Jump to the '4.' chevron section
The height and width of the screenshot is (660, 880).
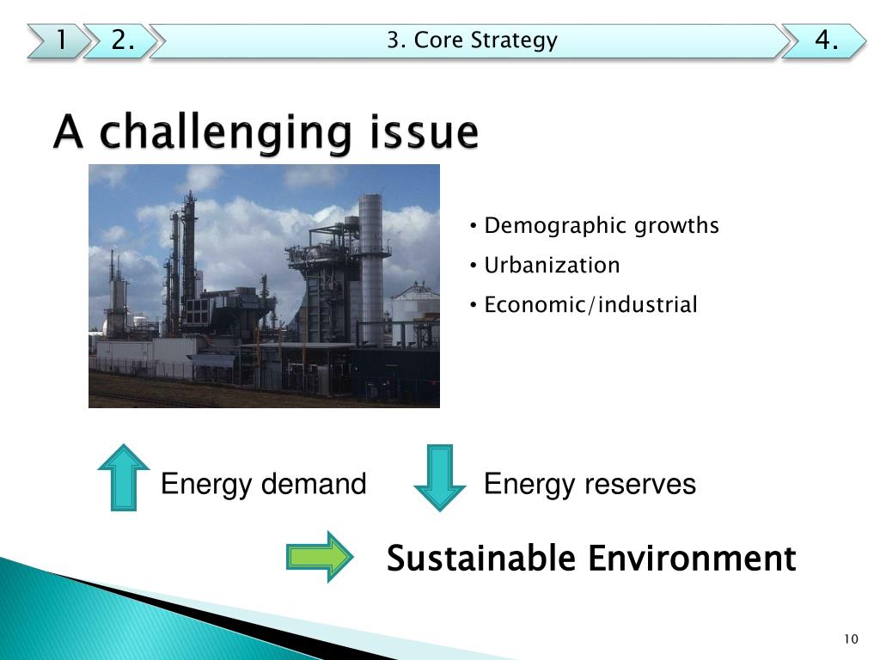pyautogui.click(x=826, y=40)
